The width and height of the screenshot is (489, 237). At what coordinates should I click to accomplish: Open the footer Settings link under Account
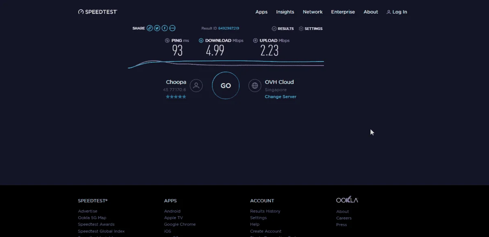coord(258,218)
